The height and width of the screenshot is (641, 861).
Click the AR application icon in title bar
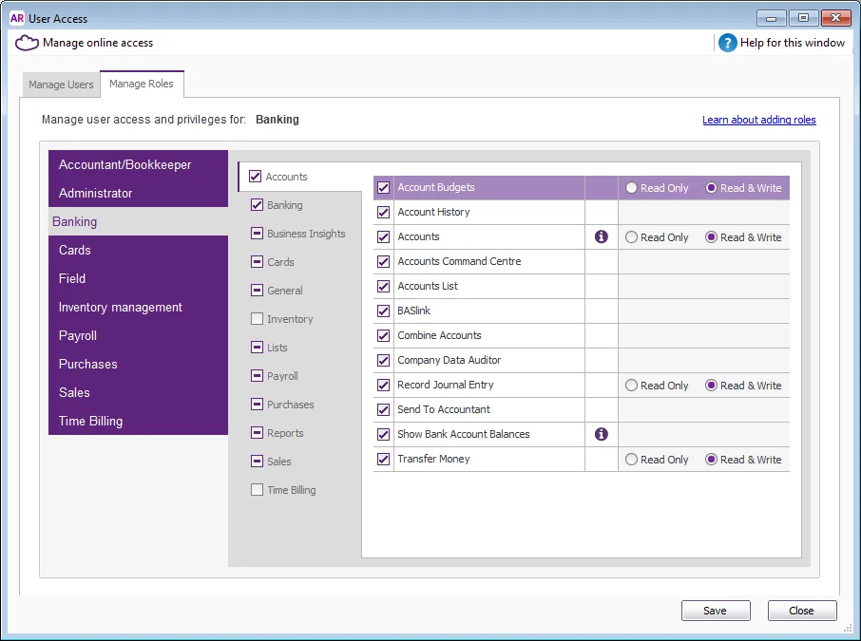pyautogui.click(x=17, y=18)
